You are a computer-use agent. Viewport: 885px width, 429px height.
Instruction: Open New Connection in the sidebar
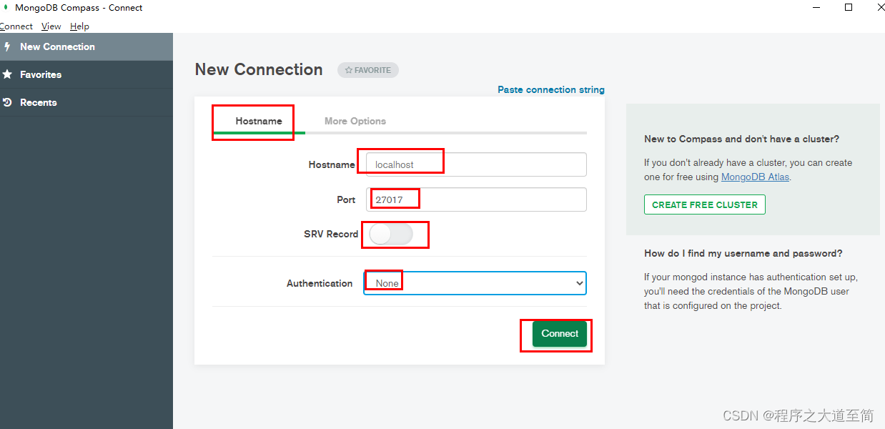(86, 46)
